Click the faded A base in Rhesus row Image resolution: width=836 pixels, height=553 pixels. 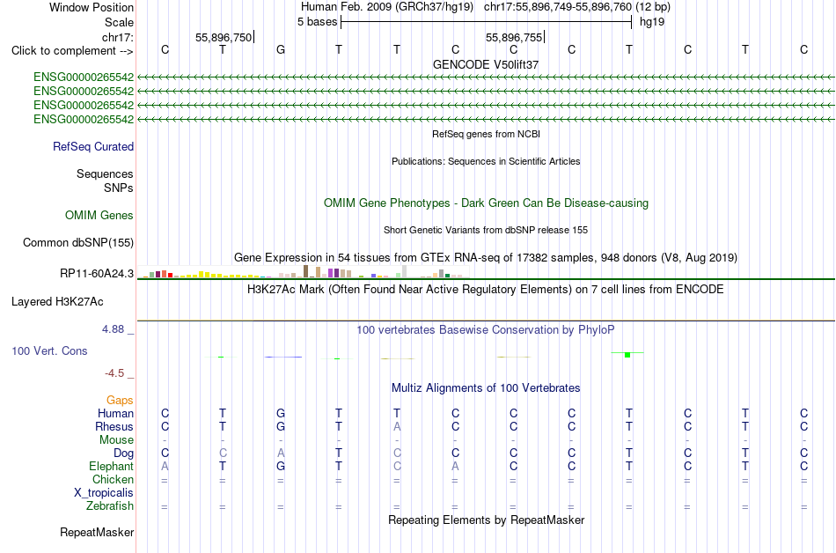tap(397, 426)
